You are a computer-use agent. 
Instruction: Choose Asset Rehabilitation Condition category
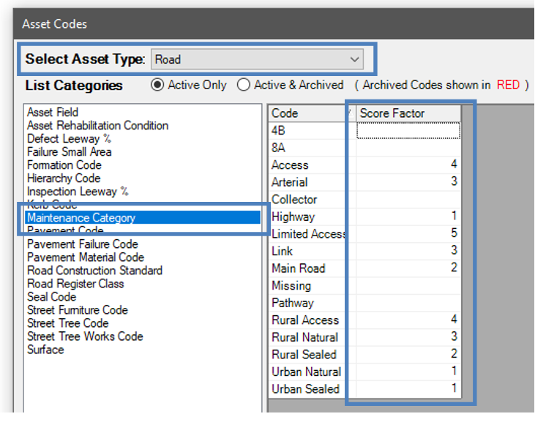tap(97, 126)
